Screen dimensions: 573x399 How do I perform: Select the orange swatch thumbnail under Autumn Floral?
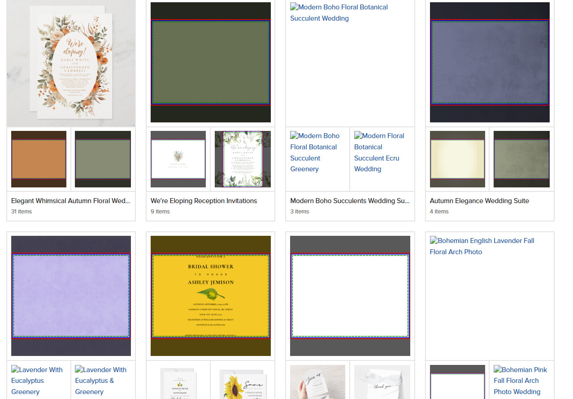pos(39,159)
